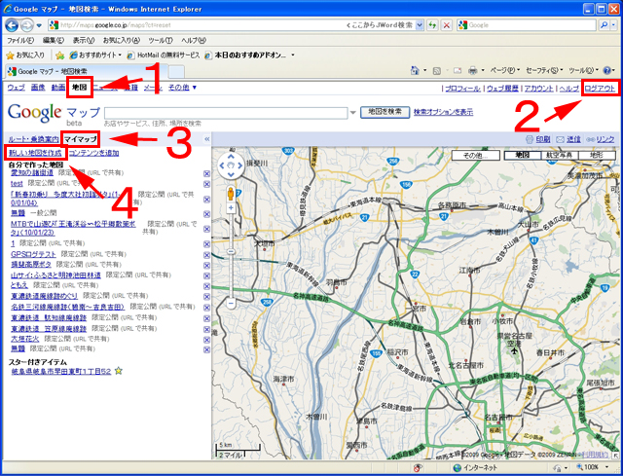Stop loading with the red X icon
The width and height of the screenshot is (623, 476).
(447, 25)
